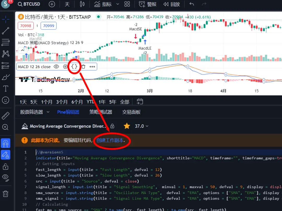Undo the last action

[192, 4]
